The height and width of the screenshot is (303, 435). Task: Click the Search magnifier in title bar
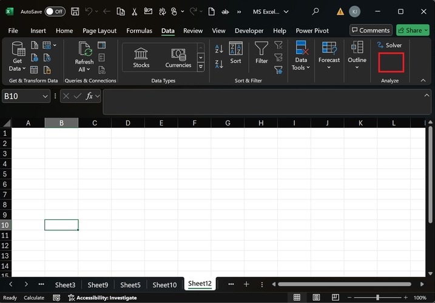point(315,12)
